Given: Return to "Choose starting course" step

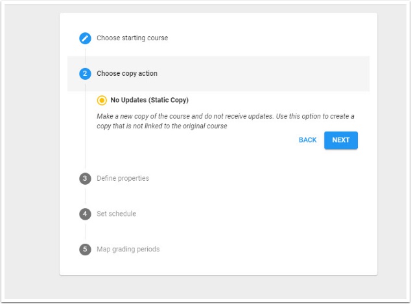Looking at the screenshot, I should [132, 38].
